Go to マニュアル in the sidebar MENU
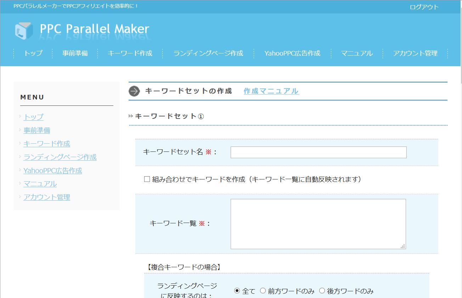Screen dimensions: 462x298 point(40,184)
